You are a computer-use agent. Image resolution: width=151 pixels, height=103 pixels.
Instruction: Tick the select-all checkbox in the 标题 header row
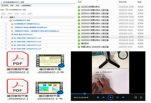pyautogui.click(x=6, y=17)
